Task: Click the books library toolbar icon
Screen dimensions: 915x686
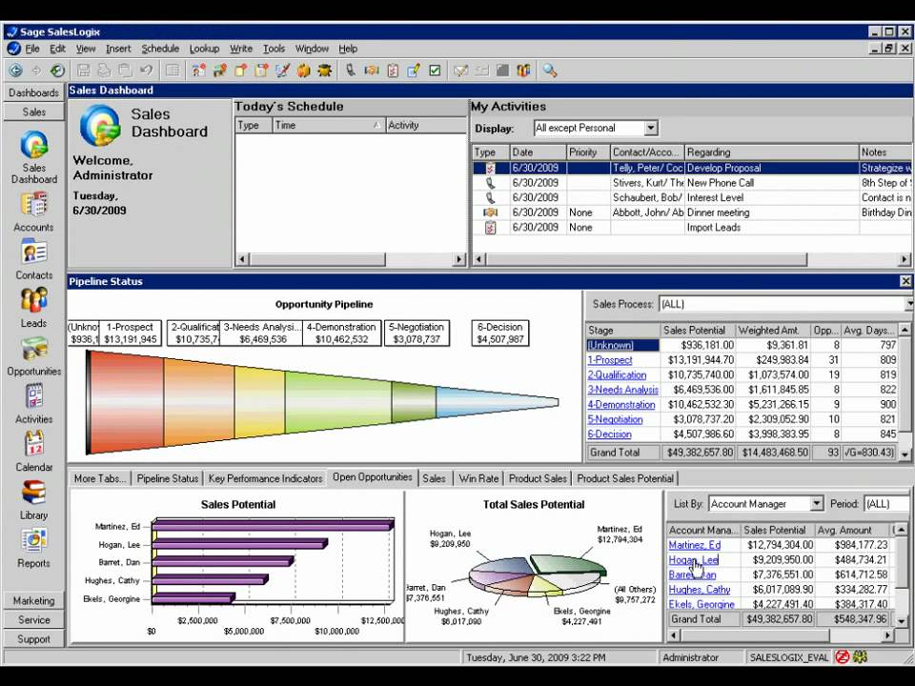Action: pyautogui.click(x=523, y=71)
